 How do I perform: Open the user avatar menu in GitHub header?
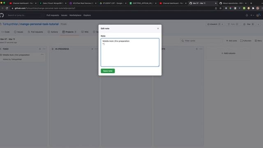(x=258, y=15)
